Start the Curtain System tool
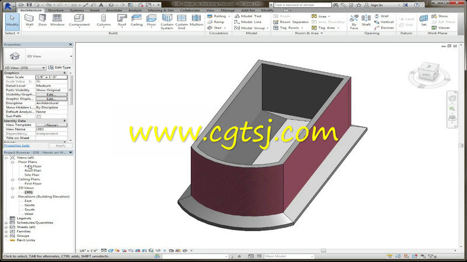Image resolution: width=467 pixels, height=262 pixels. point(167,22)
